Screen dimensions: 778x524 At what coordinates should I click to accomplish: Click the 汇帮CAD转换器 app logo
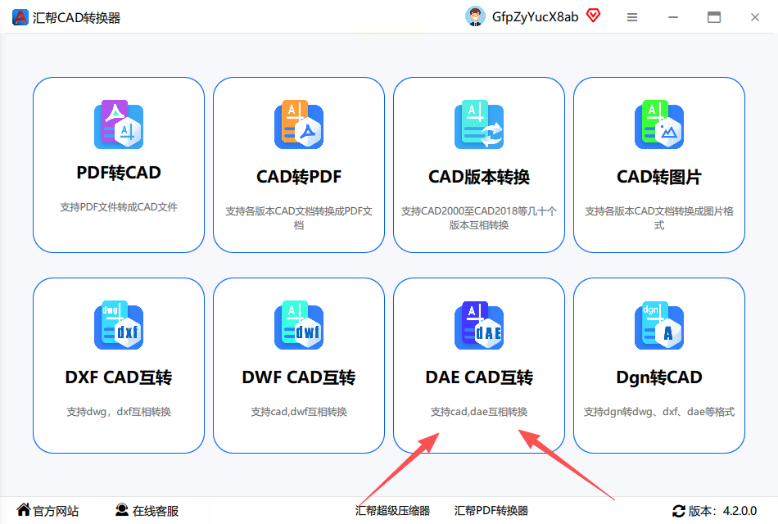coord(20,17)
